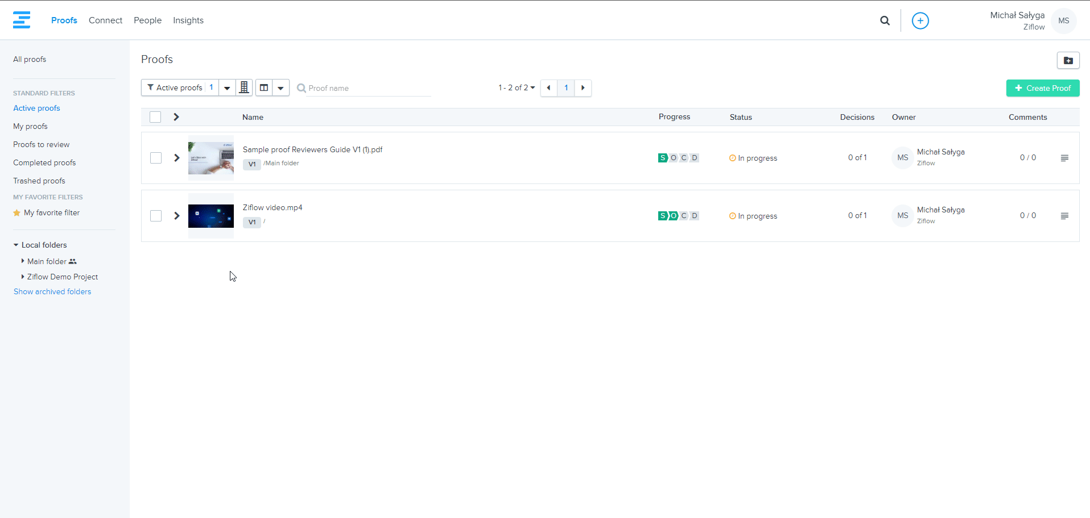
Task: Open the Insights tab
Action: 188,20
